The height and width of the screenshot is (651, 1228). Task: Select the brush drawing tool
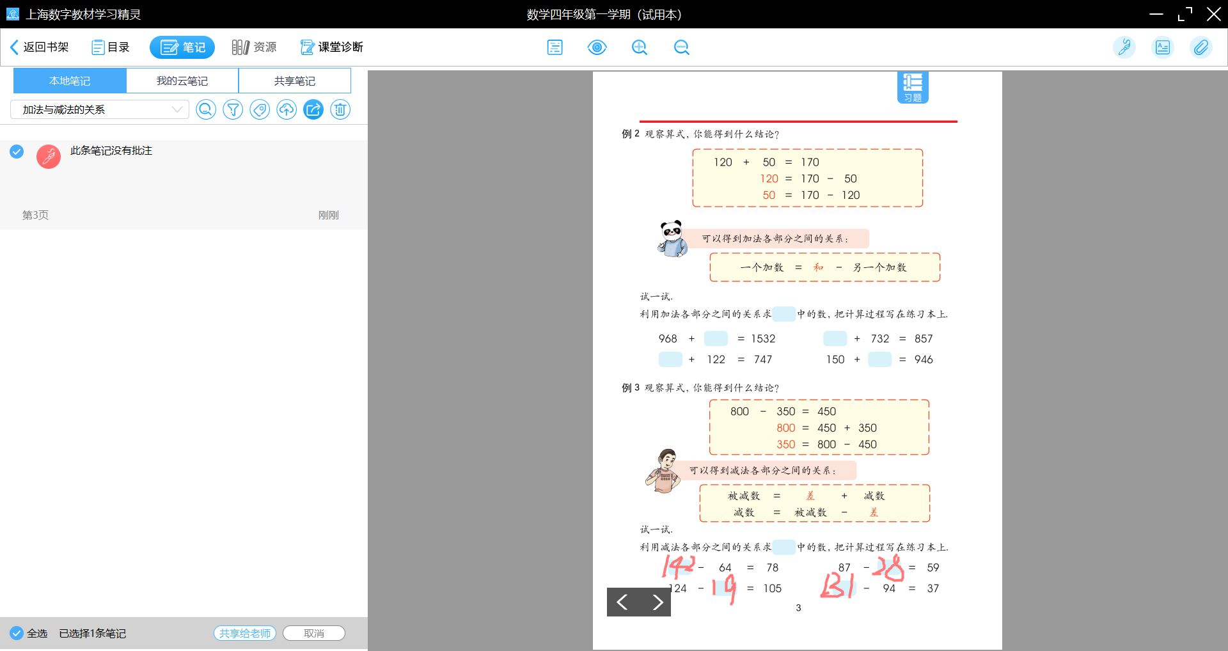point(1124,47)
